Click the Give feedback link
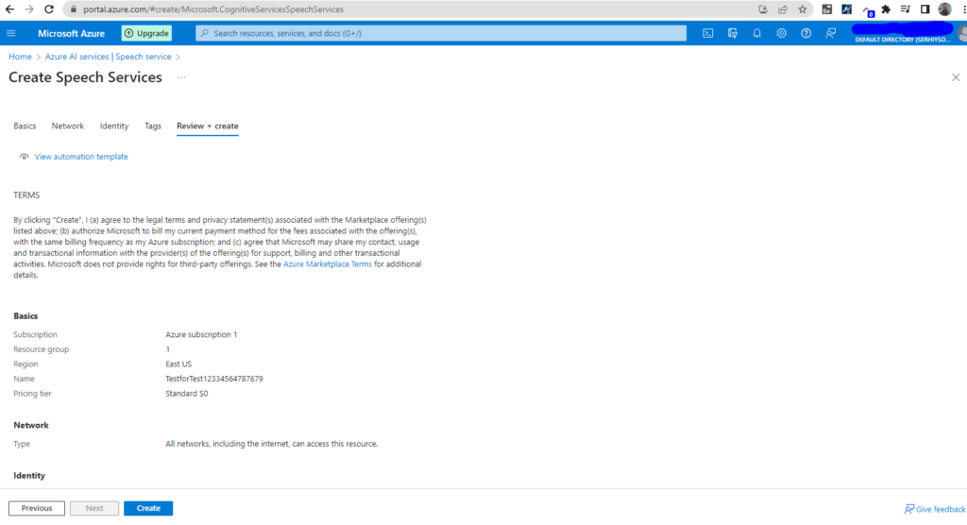The image size is (967, 525). coord(935,509)
